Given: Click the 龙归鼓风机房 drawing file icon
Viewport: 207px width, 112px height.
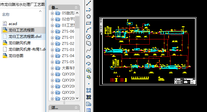Looking at the screenshot, I should tap(5, 43).
